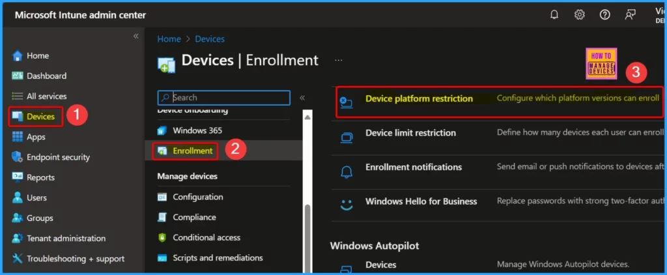Image resolution: width=667 pixels, height=275 pixels.
Task: Select Scripts and remediations menu item
Action: point(218,258)
